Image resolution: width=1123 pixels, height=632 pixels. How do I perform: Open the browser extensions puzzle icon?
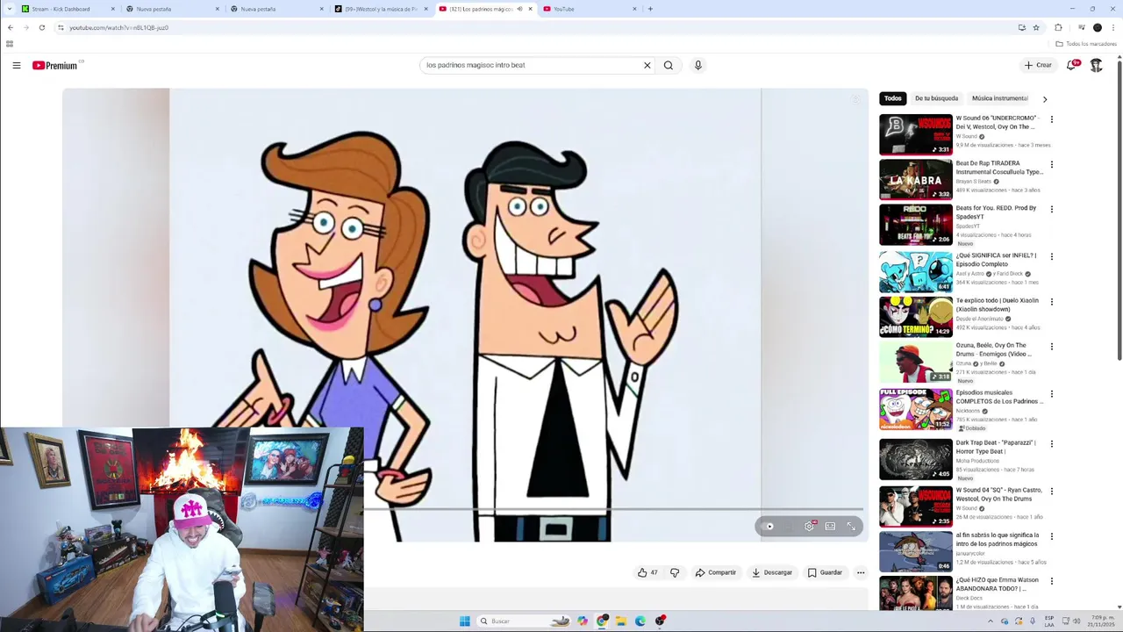tap(1058, 27)
